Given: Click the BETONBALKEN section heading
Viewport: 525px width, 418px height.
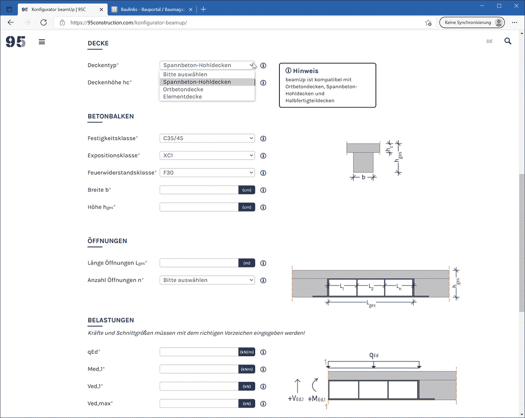Looking at the screenshot, I should [x=111, y=116].
